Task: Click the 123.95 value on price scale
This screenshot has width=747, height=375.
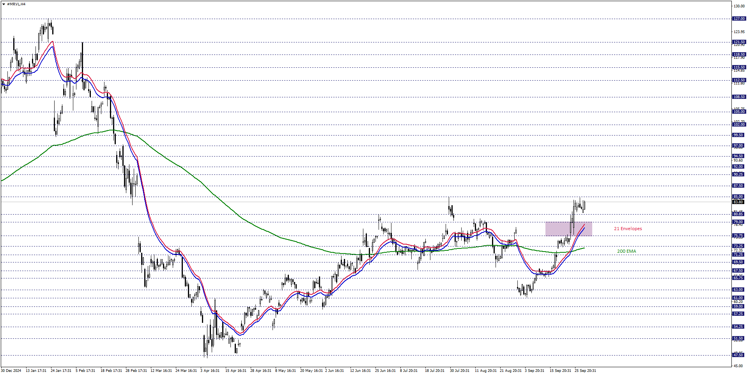Action: (x=739, y=32)
